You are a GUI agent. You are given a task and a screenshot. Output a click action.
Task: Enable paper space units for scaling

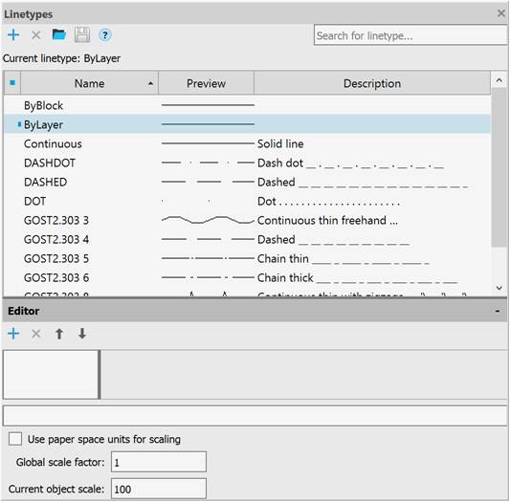(15, 439)
